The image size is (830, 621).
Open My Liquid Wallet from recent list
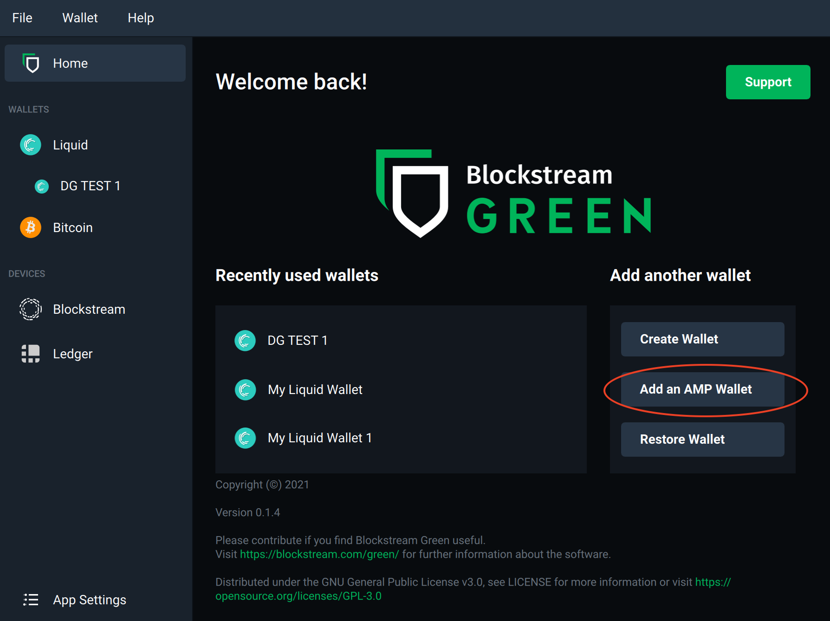pyautogui.click(x=315, y=390)
